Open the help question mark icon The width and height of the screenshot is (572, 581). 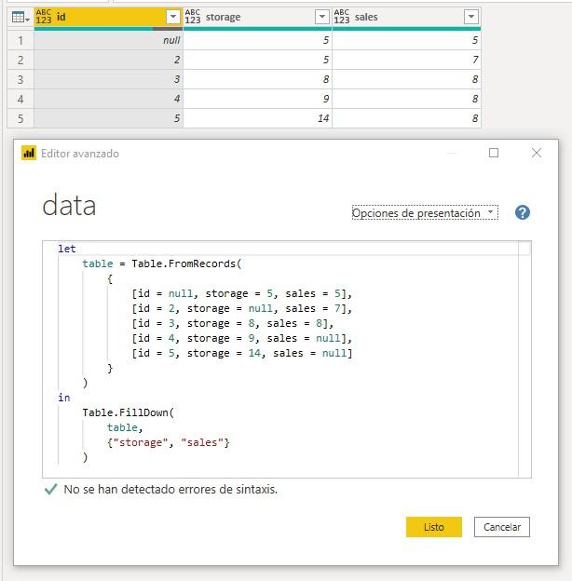coord(523,212)
